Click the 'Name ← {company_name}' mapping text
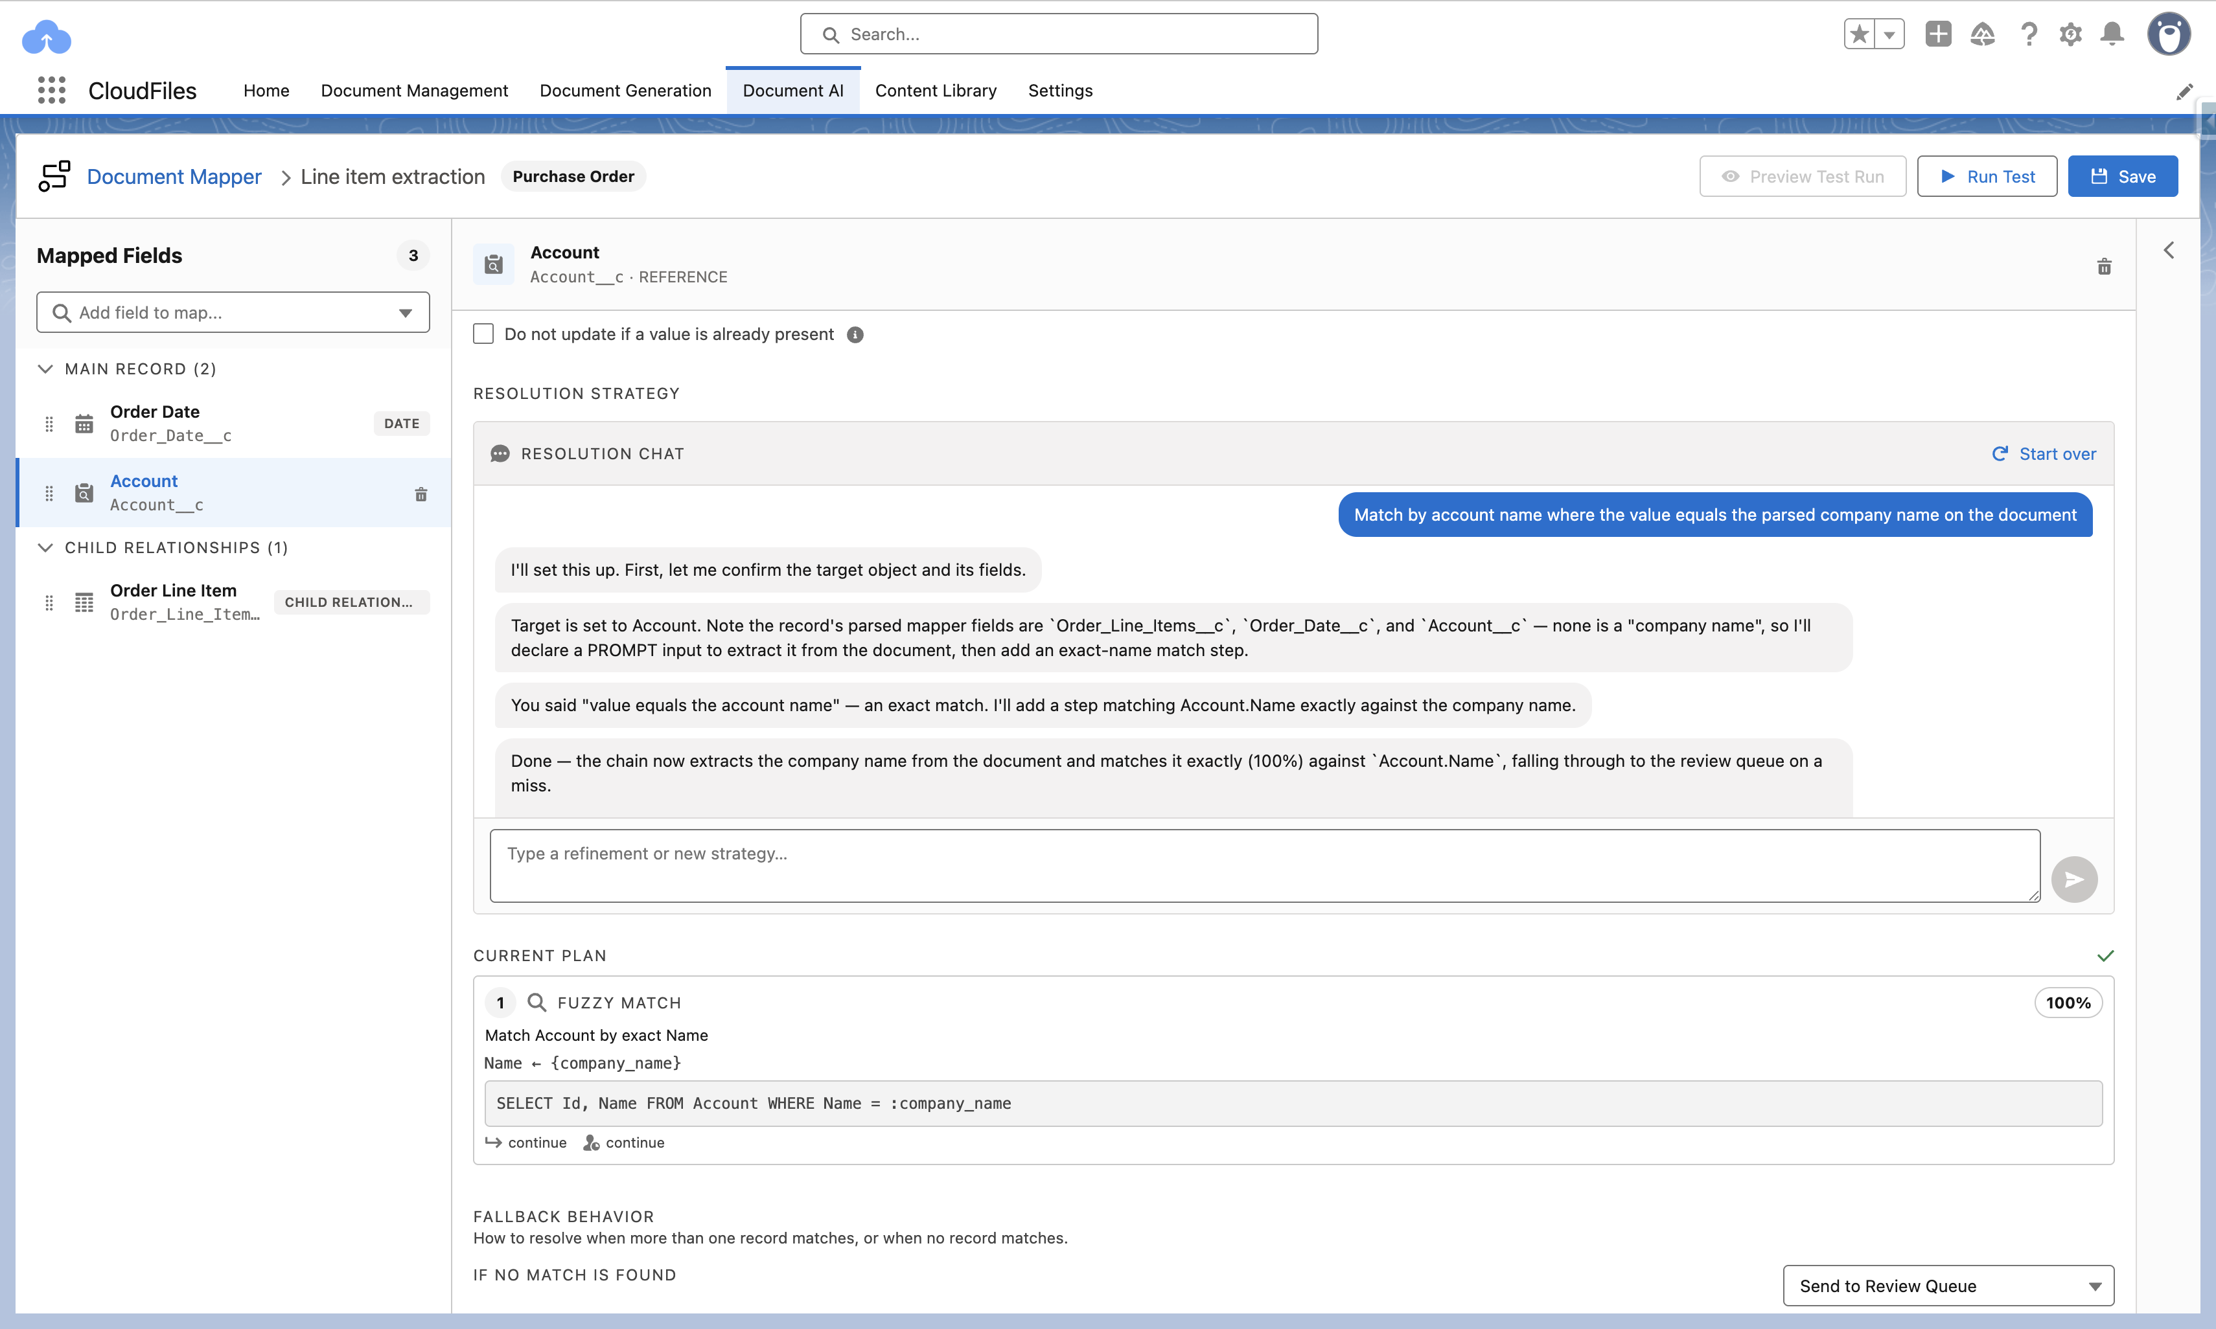2216x1329 pixels. [x=583, y=1063]
